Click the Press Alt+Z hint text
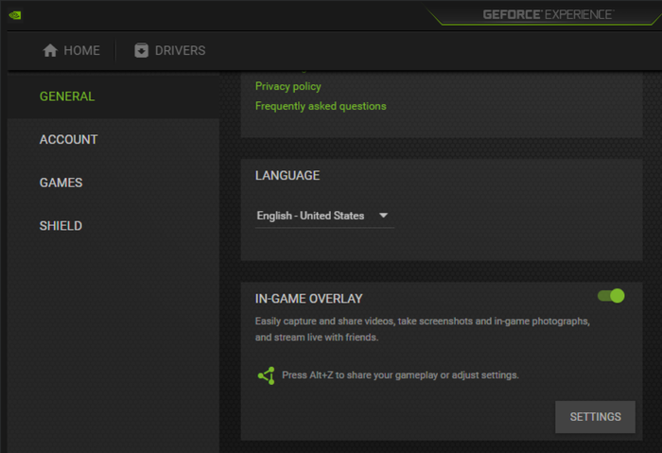The image size is (662, 453). pyautogui.click(x=400, y=375)
